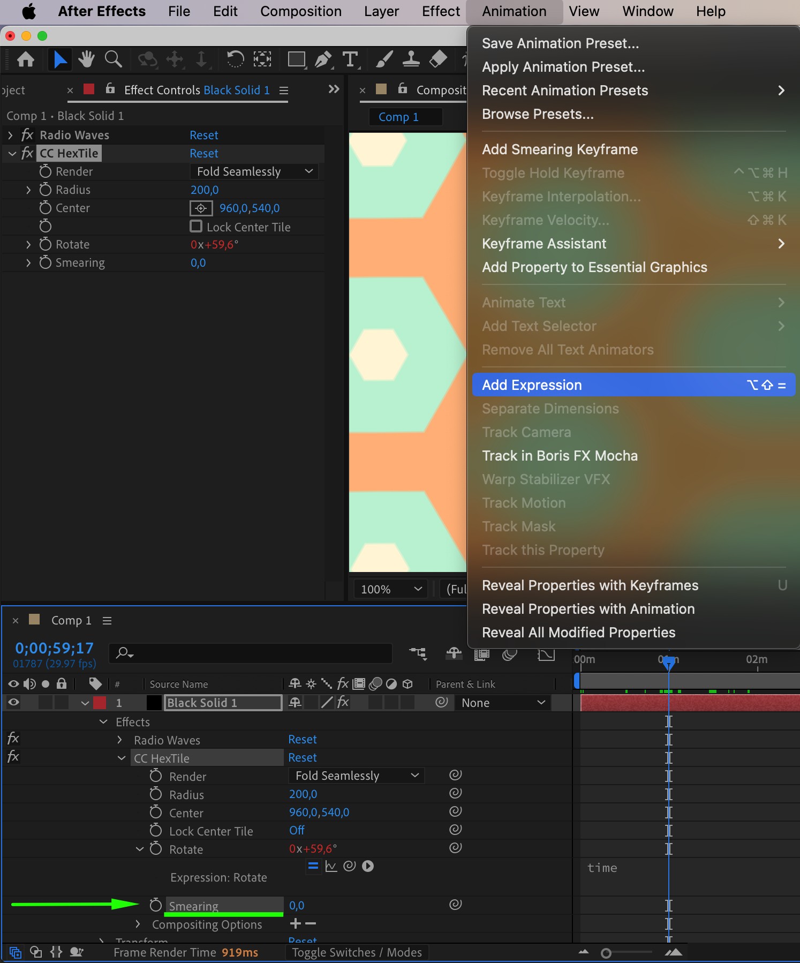The height and width of the screenshot is (963, 800).
Task: Enable the Lock Center Tile checkbox
Action: pos(196,227)
